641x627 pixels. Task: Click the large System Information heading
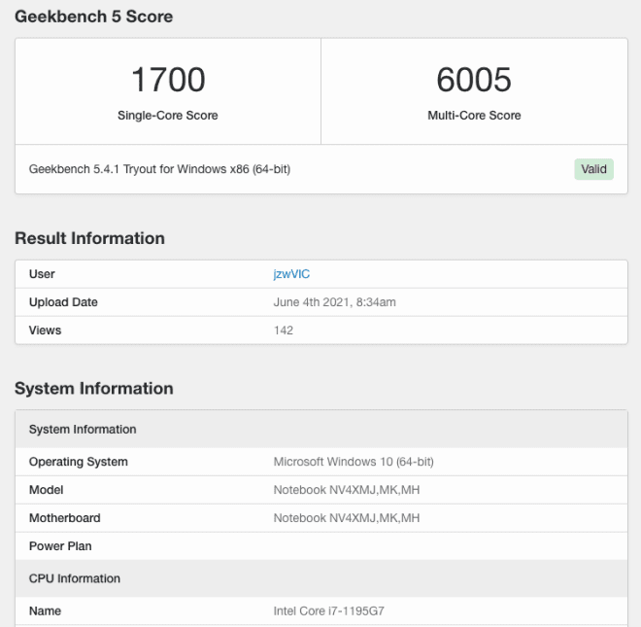tap(94, 389)
